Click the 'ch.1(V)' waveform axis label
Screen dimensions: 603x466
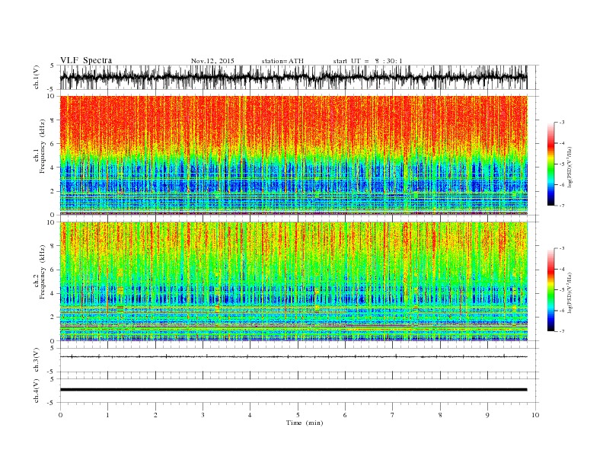(36, 77)
